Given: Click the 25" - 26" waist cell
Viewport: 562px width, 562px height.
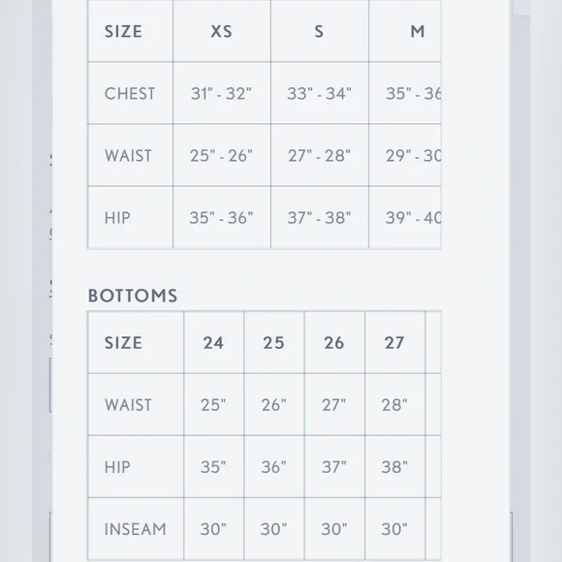Looking at the screenshot, I should (x=221, y=156).
